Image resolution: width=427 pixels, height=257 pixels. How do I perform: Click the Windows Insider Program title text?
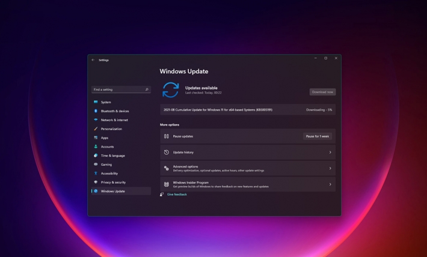tap(191, 183)
